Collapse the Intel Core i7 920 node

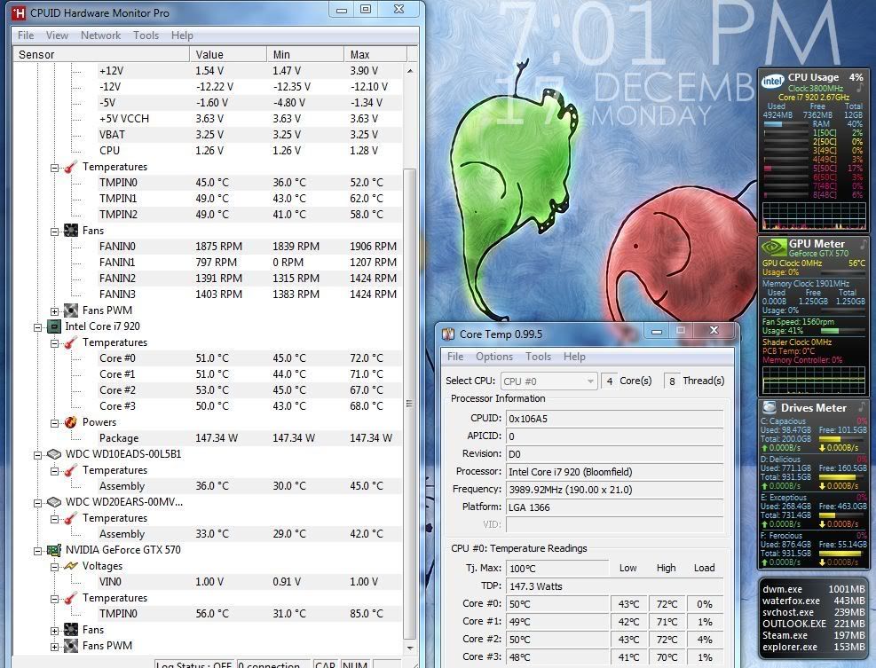click(x=38, y=326)
